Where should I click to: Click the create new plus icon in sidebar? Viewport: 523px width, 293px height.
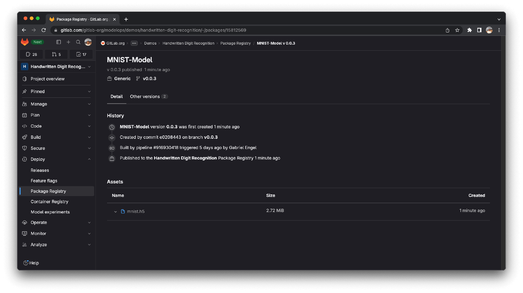click(x=69, y=42)
